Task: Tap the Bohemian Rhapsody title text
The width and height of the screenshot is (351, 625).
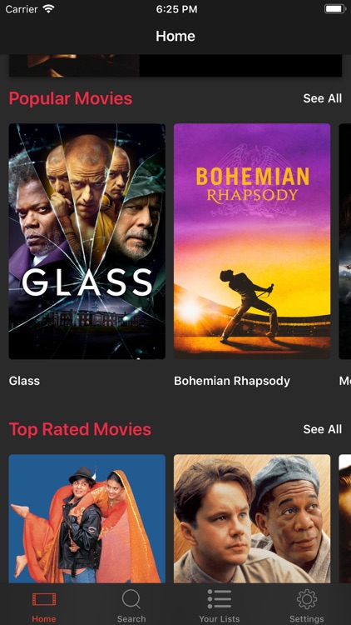Action: [x=232, y=381]
